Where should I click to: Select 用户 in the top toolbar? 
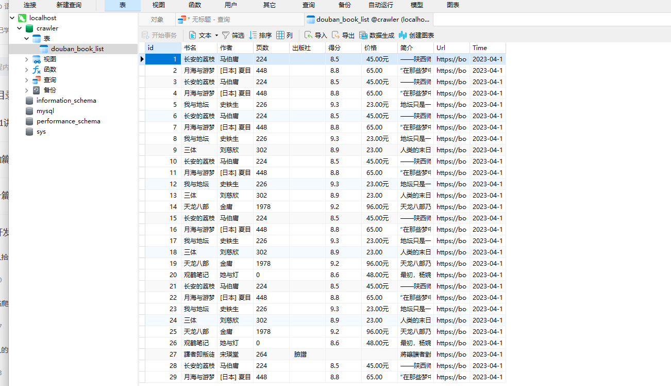point(231,5)
